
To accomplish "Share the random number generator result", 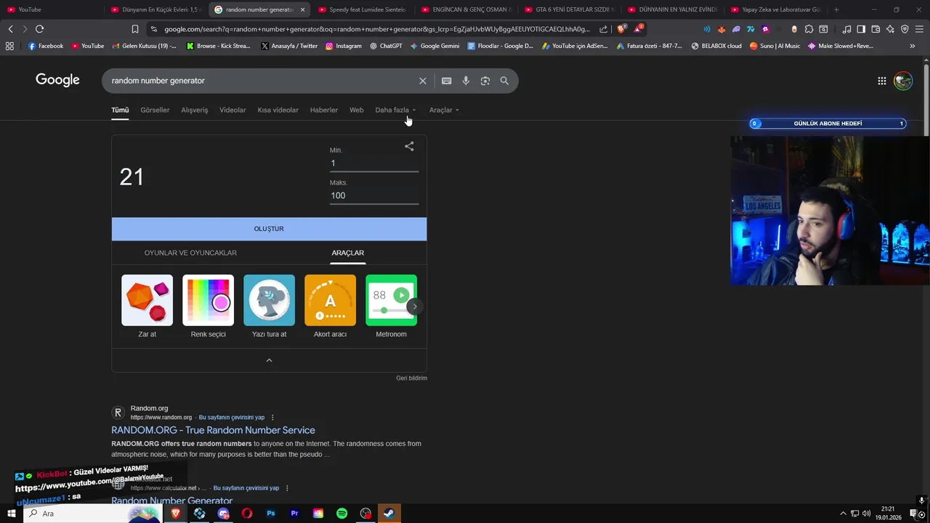I will coord(409,146).
